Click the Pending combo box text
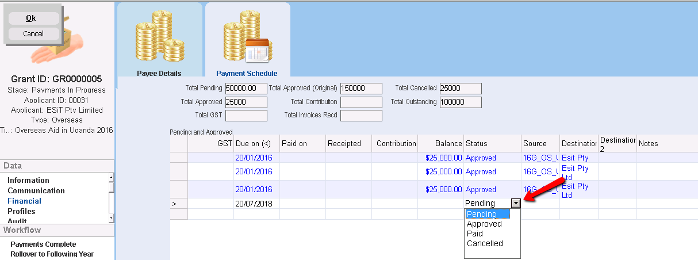 488,203
